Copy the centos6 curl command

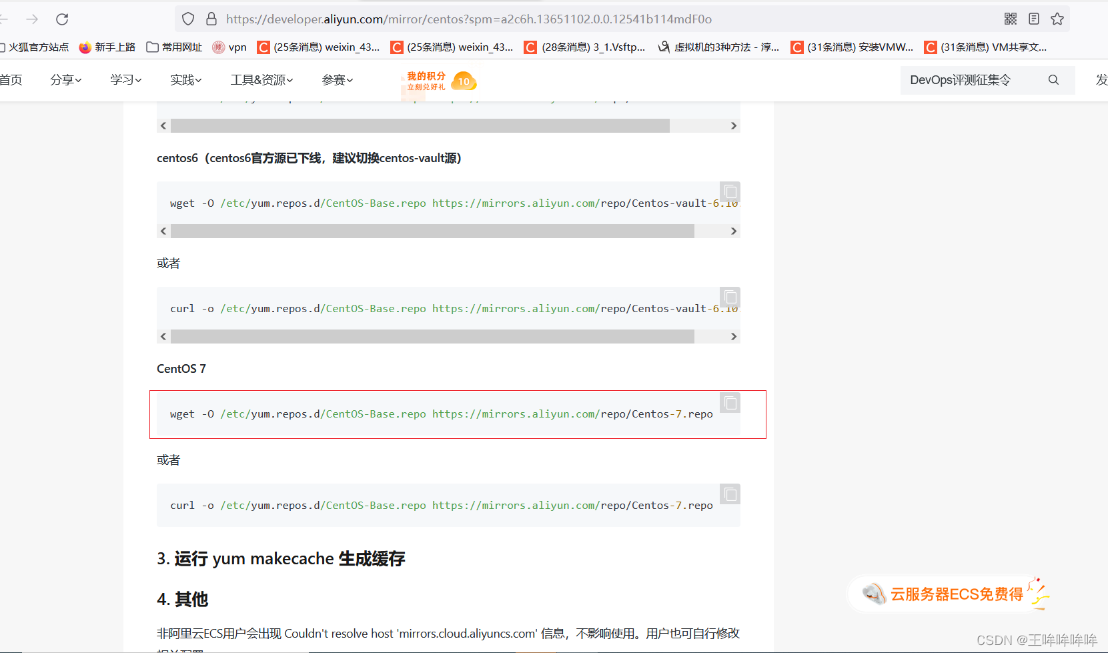(730, 297)
